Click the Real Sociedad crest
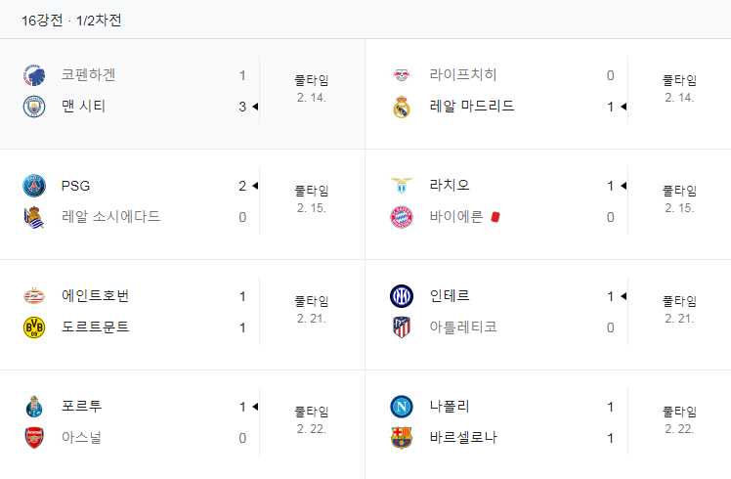Viewport: 731px width, 479px height. 34,217
